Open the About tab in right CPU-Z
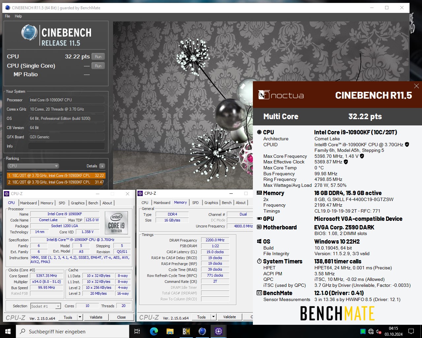422x338 pixels. (241, 203)
